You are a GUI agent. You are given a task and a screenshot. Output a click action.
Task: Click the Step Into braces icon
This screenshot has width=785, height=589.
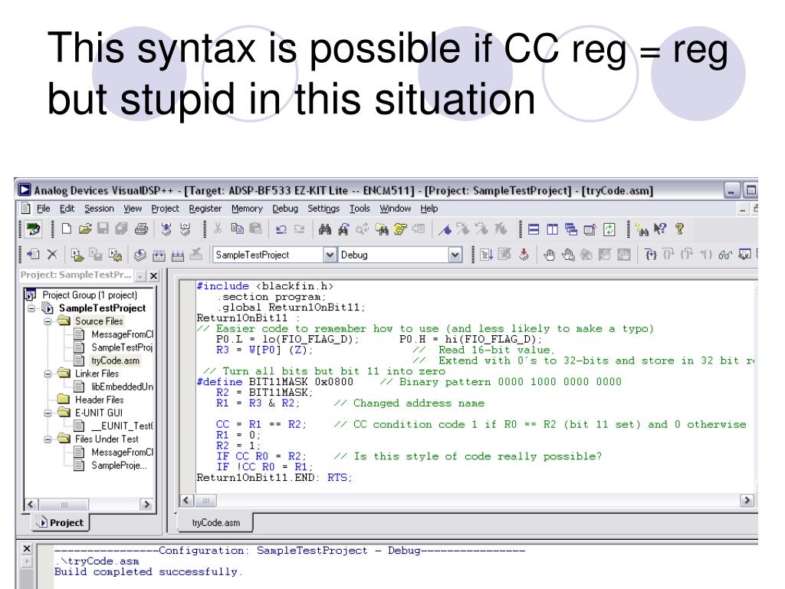coord(650,255)
